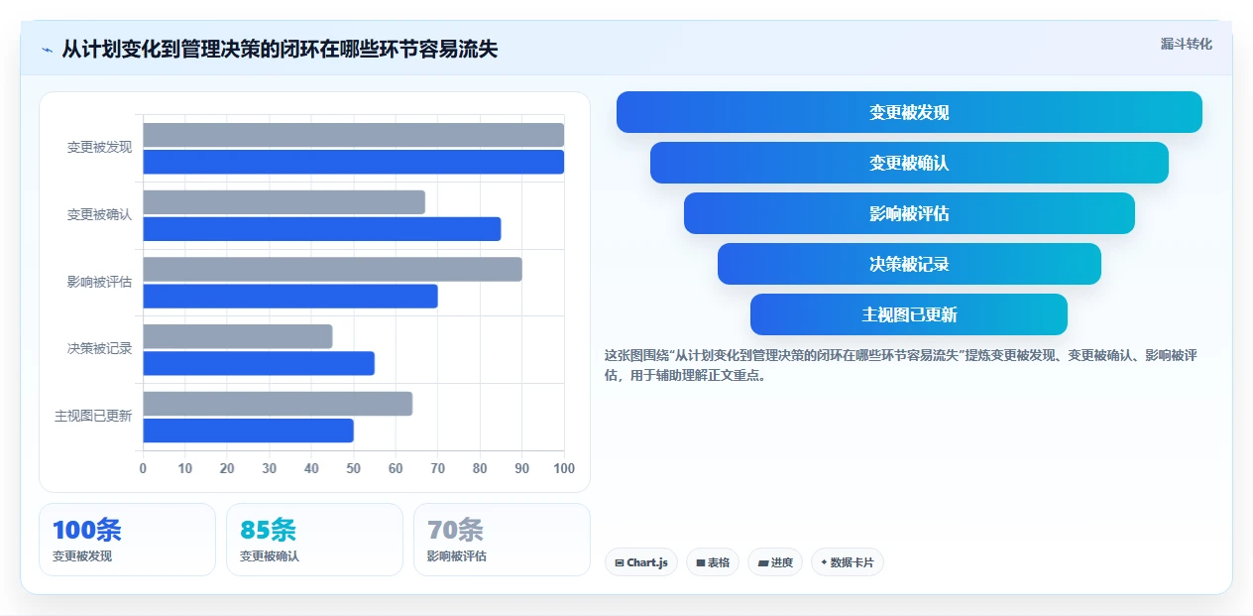Image resolution: width=1253 pixels, height=616 pixels.
Task: Click the blue bar for 变更被确认
Action: pyautogui.click(x=321, y=229)
